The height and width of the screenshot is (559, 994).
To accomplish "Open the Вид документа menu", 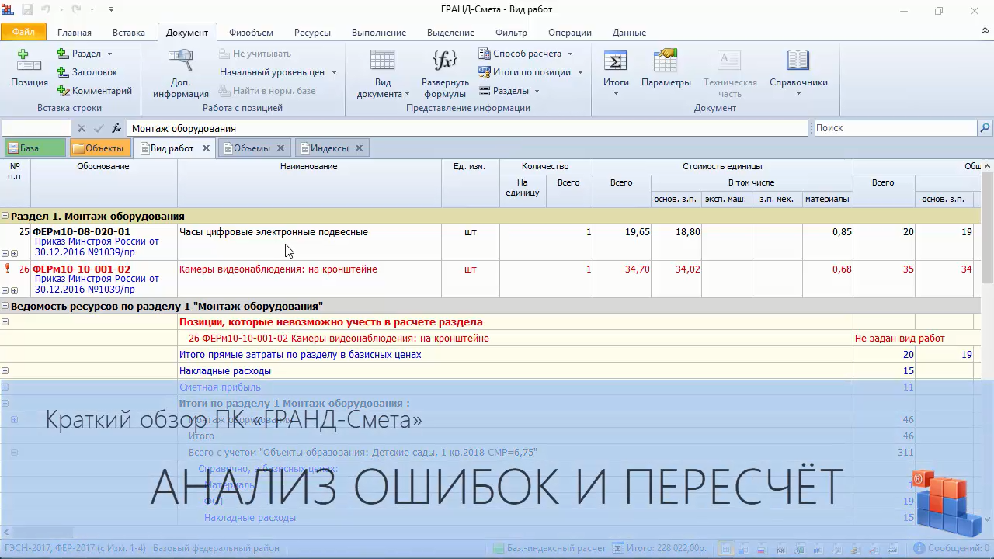I will (383, 73).
